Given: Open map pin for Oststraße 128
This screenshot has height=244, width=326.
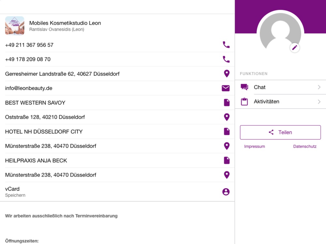Looking at the screenshot, I should 227,117.
